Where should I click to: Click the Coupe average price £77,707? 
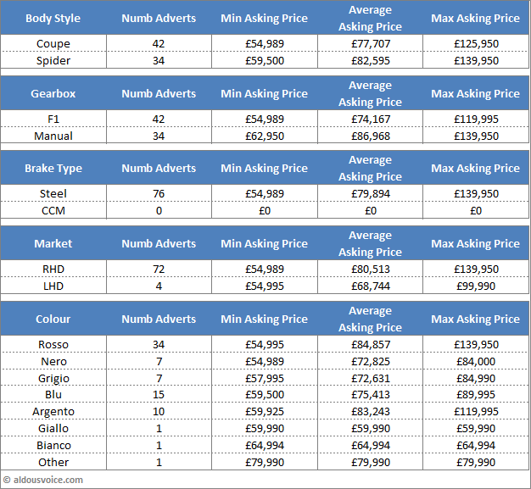coord(371,44)
